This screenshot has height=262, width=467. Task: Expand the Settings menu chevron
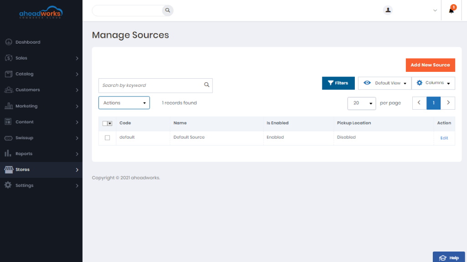click(x=77, y=186)
